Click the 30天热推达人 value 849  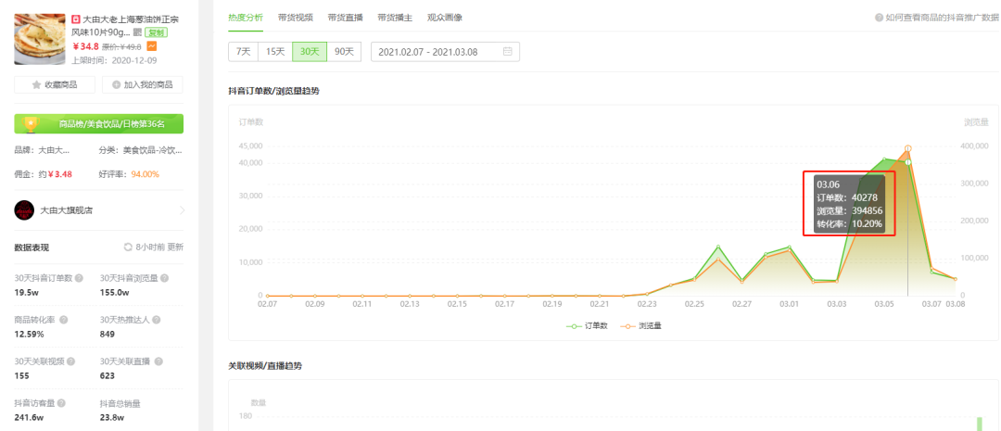click(x=108, y=334)
